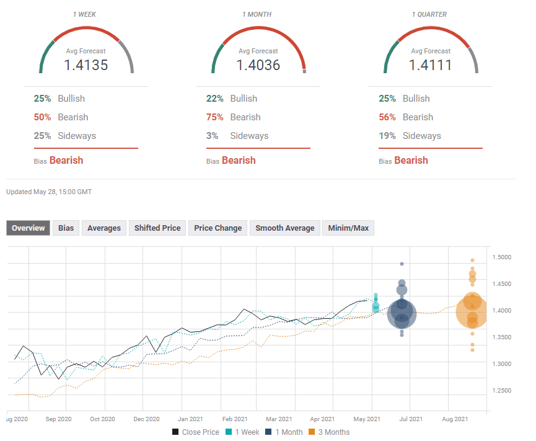This screenshot has width=536, height=441.
Task: Select the largest dark blue forecast bubble
Action: [x=402, y=314]
